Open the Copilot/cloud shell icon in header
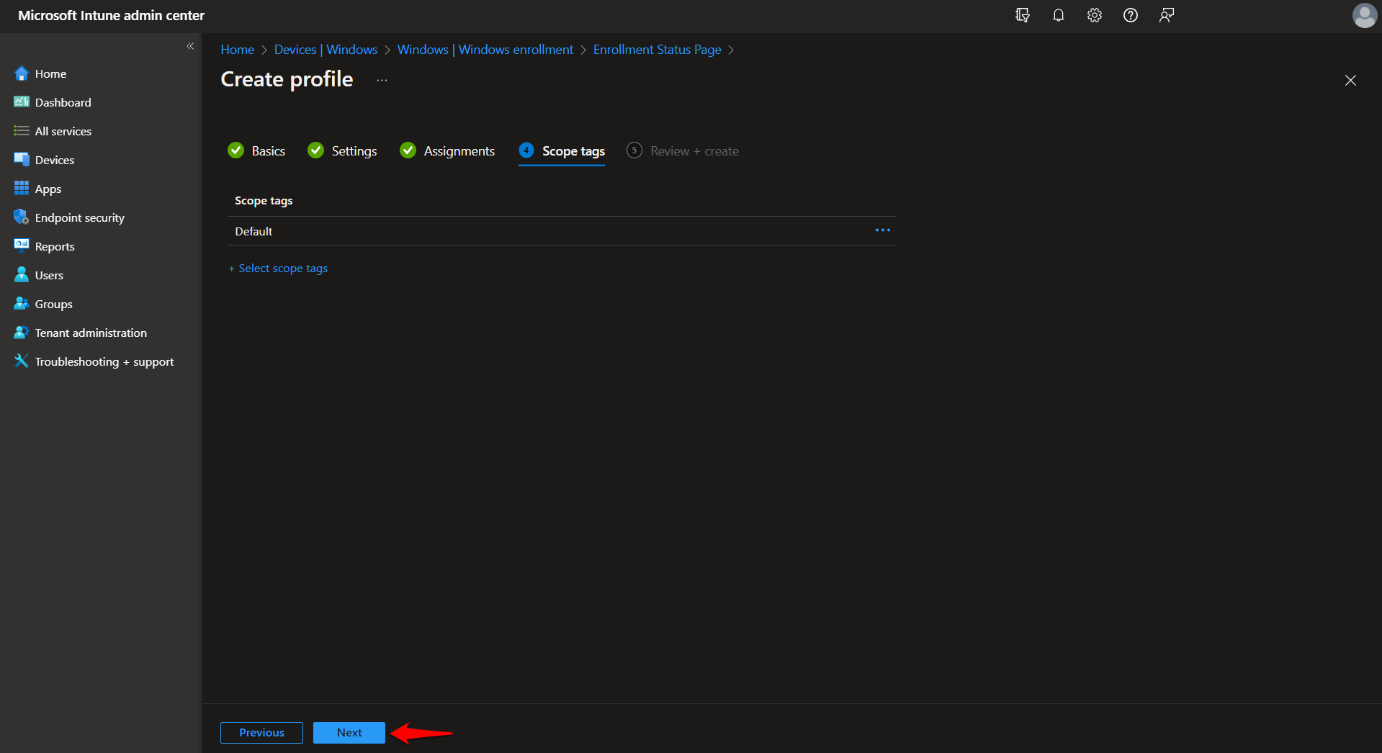Screen dimensions: 1382x753 coord(1022,15)
